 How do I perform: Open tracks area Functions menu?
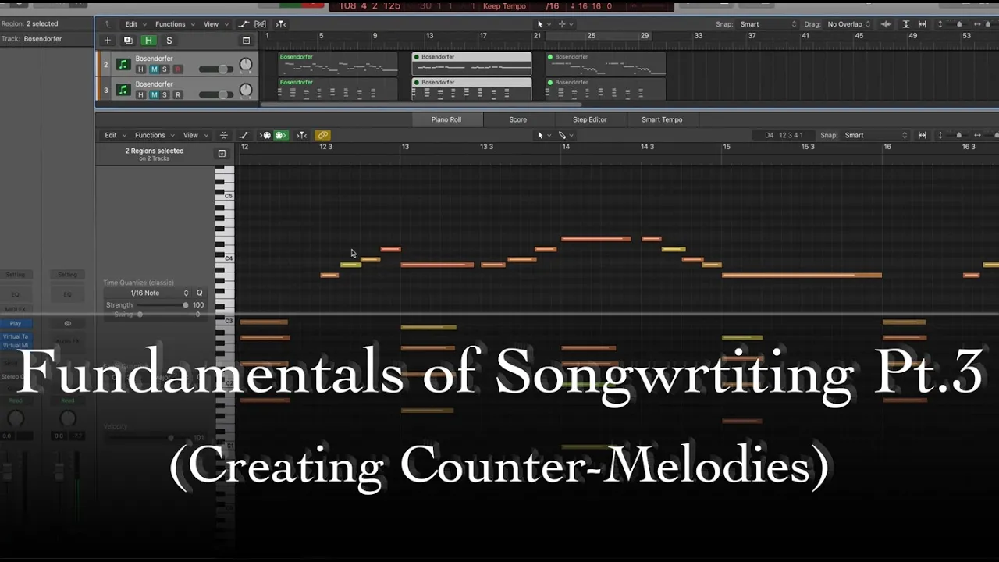[174, 24]
